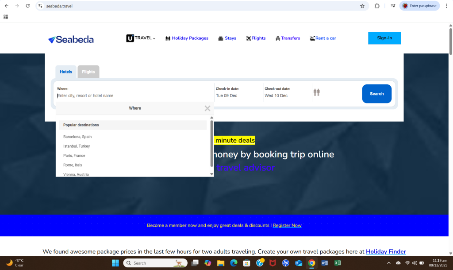
Task: Open the Register Now link
Action: [287, 225]
